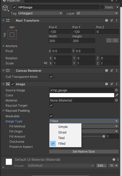Image resolution: width=122 pixels, height=176 pixels.
Task: Toggle Raycast Target checkbox
Action: [x=51, y=105]
